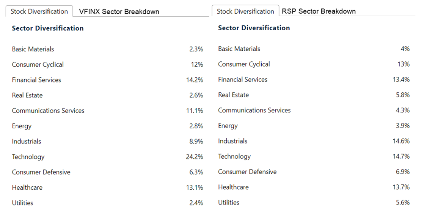Click the RSP Utilities 5.6% value
The height and width of the screenshot is (220, 435).
tap(403, 203)
